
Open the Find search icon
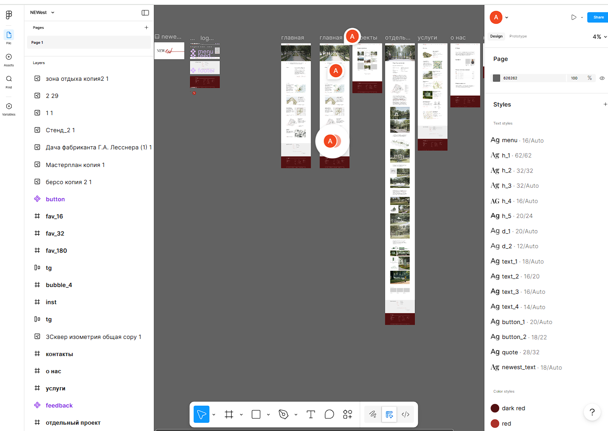(x=9, y=82)
